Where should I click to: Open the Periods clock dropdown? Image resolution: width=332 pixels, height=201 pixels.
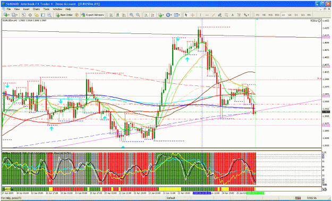coord(169,15)
